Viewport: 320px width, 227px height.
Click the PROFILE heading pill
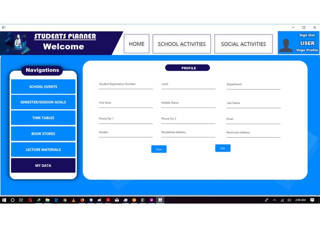[187, 68]
